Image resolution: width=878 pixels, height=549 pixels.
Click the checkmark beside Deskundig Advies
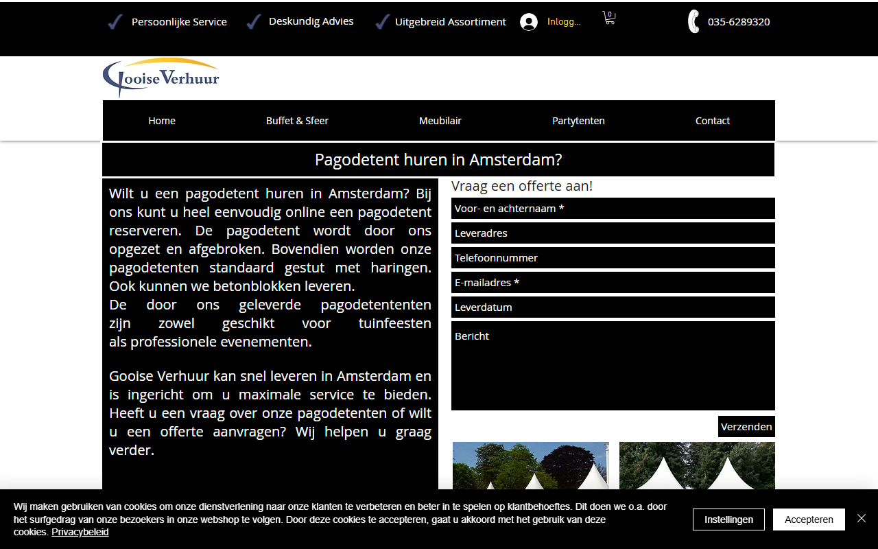tap(254, 22)
